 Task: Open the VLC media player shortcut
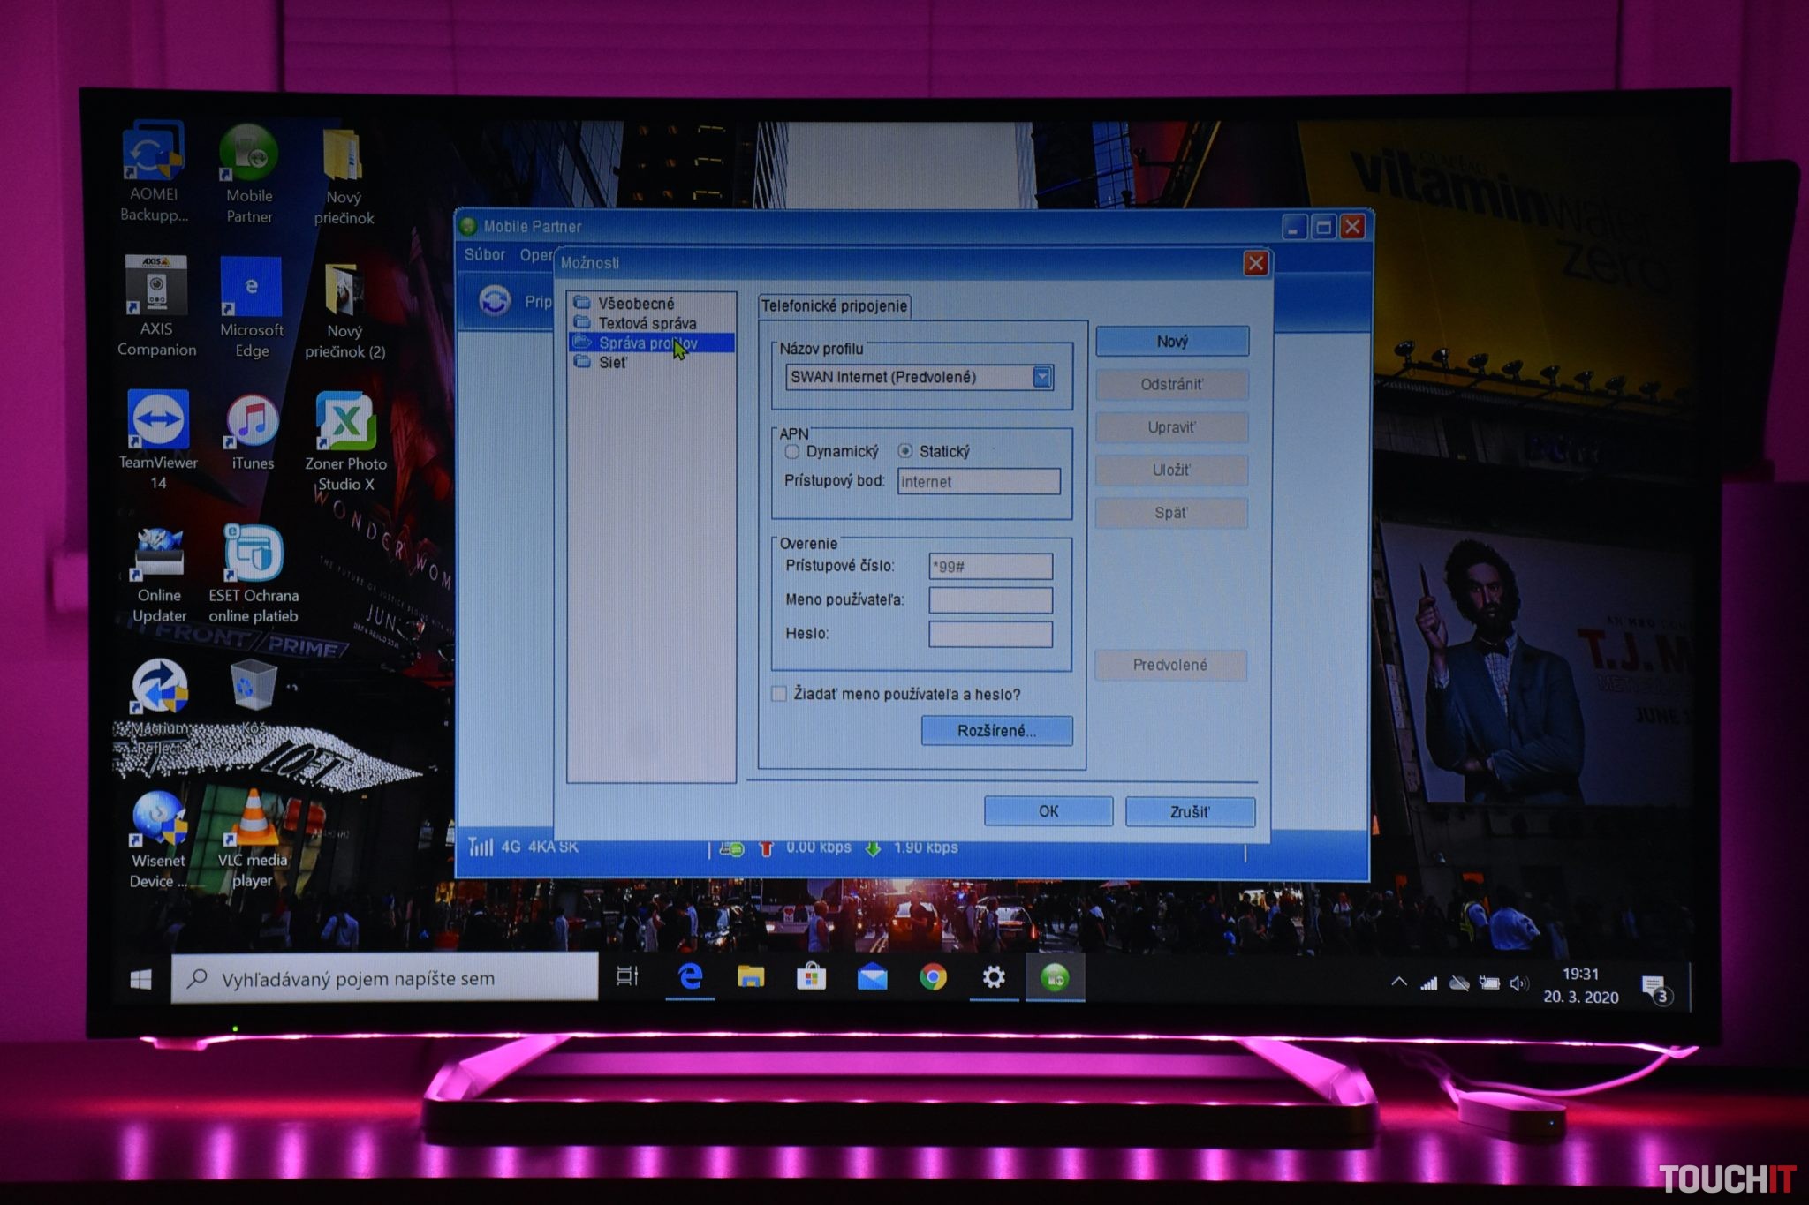coord(253,819)
